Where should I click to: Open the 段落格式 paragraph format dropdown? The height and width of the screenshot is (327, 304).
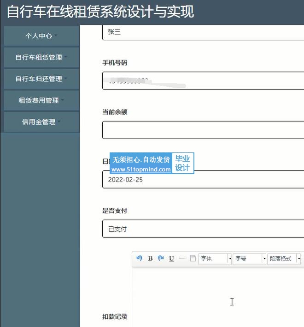(284, 259)
